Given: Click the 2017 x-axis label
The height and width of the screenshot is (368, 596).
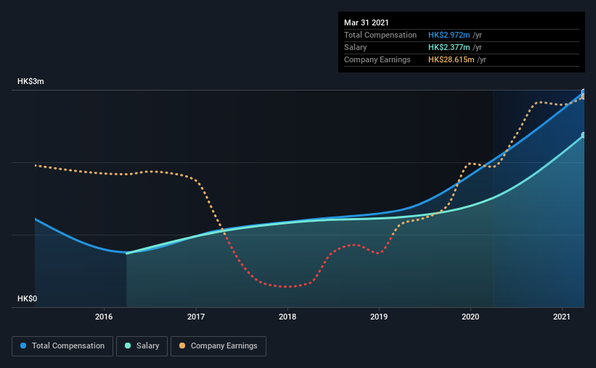Looking at the screenshot, I should point(196,317).
